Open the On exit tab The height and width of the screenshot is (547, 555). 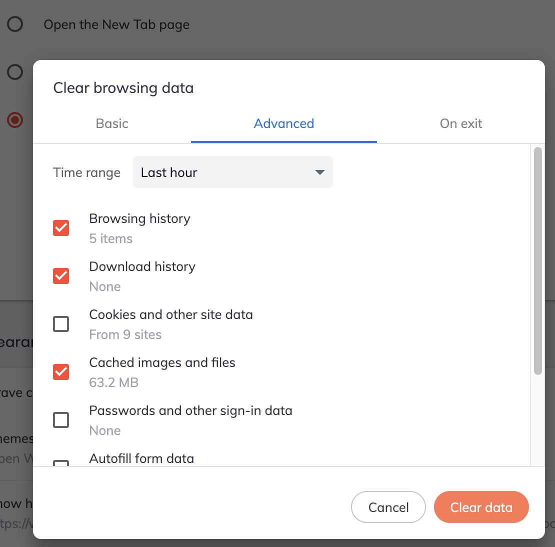pos(461,123)
